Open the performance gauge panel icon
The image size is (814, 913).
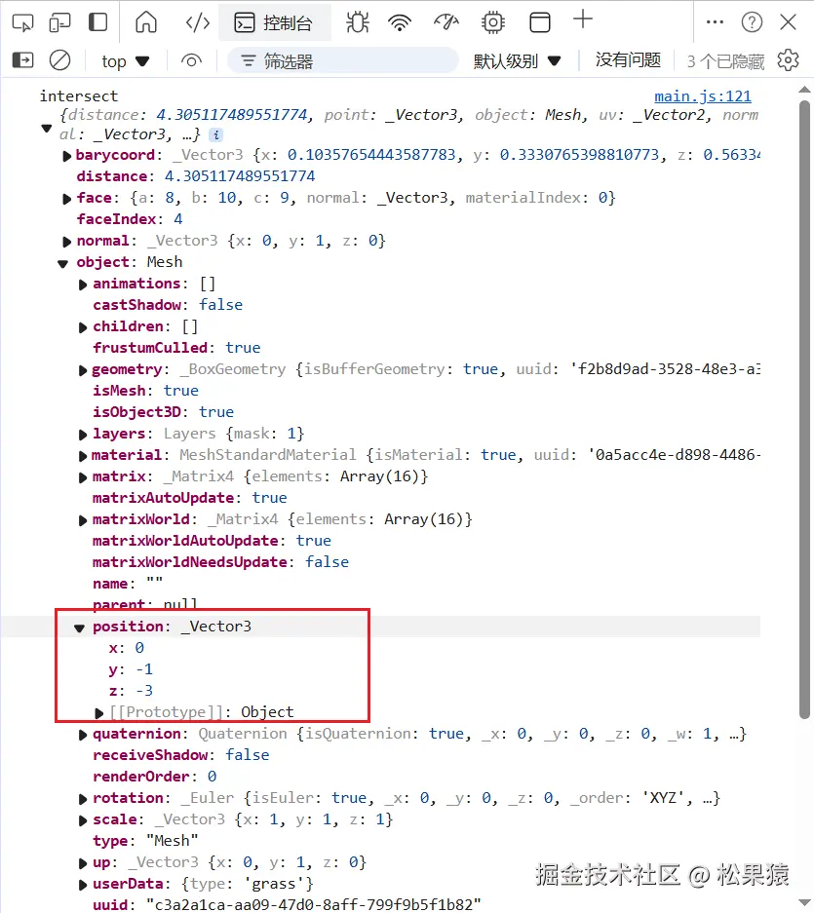point(446,21)
